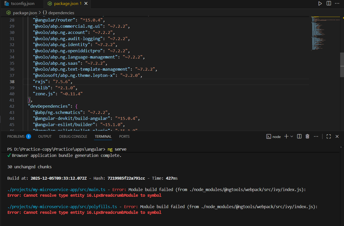344x226 pixels.
Task: Open package.json breadcrumb file picker
Action: tap(25, 13)
